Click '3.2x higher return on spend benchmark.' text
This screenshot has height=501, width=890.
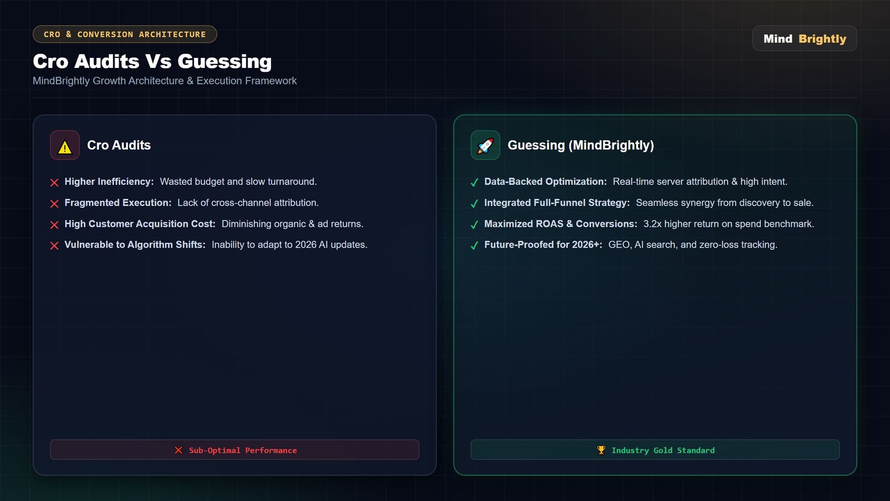click(729, 224)
